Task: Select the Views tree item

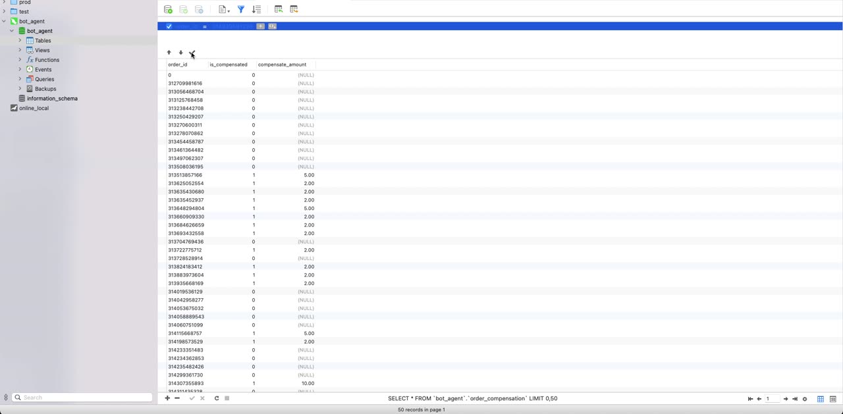Action: (42, 50)
